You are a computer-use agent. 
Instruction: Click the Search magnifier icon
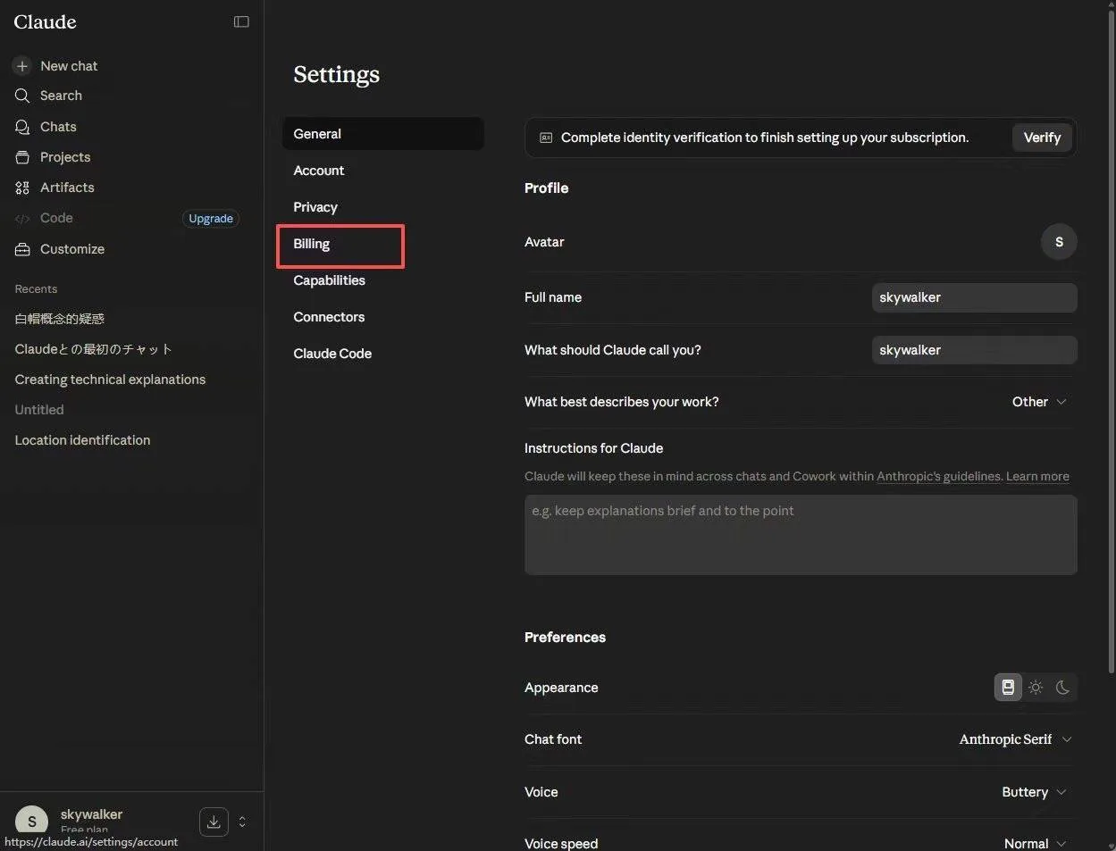22,96
